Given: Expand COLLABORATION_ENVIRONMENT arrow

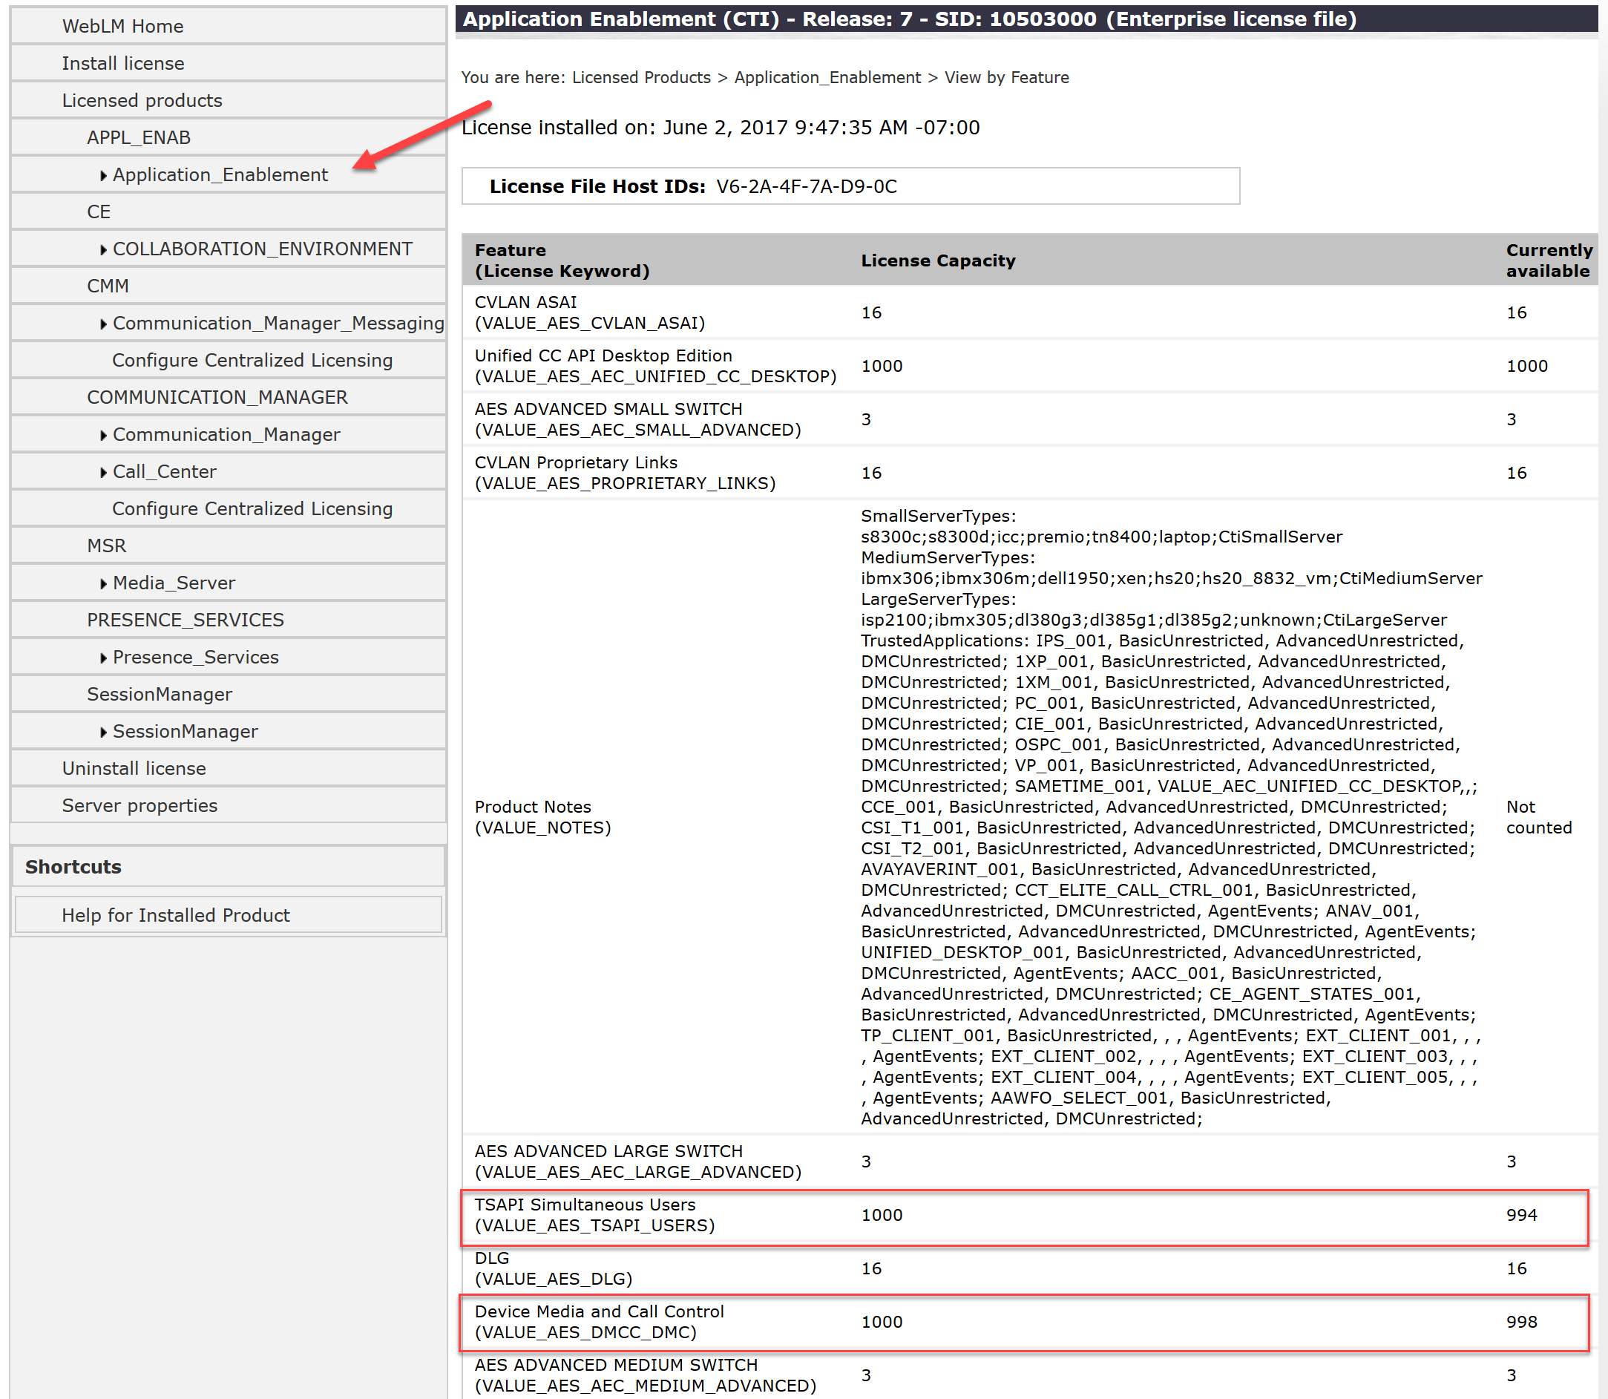Looking at the screenshot, I should 103,250.
